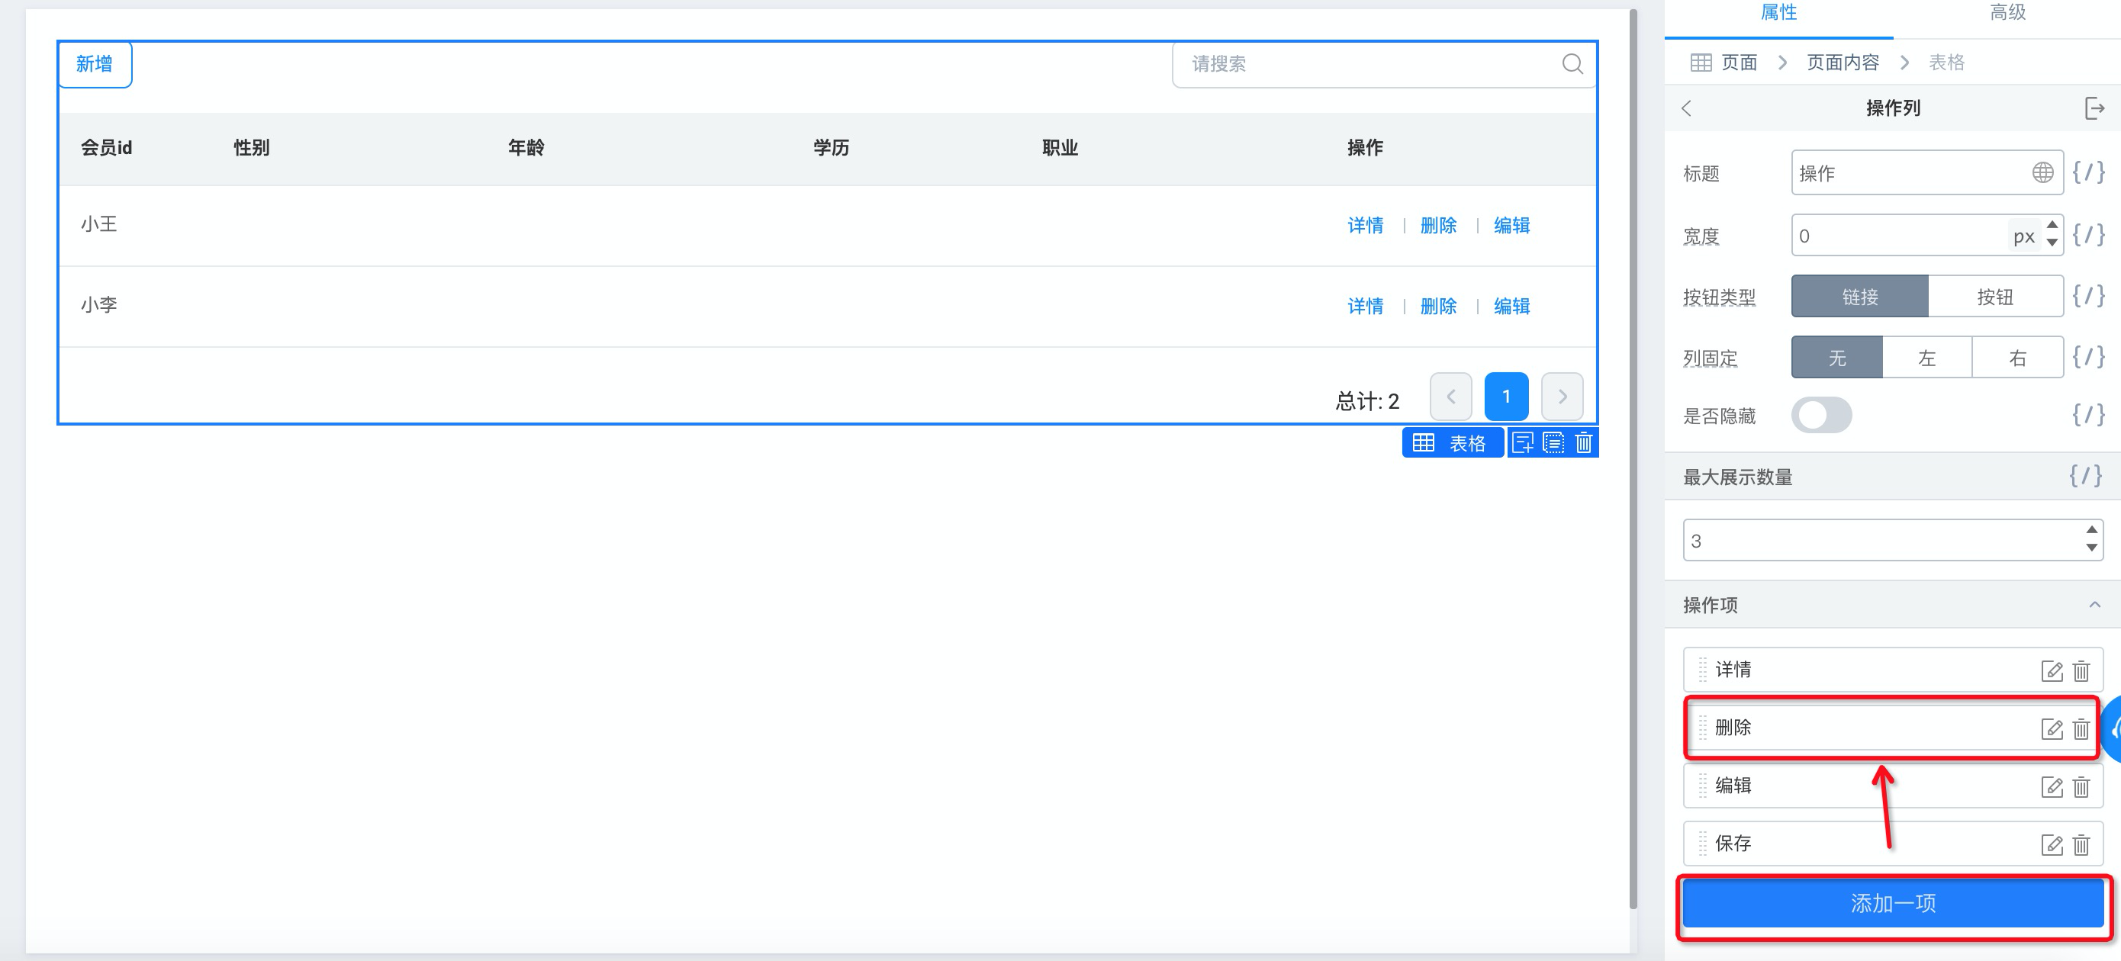Click 删除 link for 小李
The width and height of the screenshot is (2121, 961).
tap(1438, 306)
